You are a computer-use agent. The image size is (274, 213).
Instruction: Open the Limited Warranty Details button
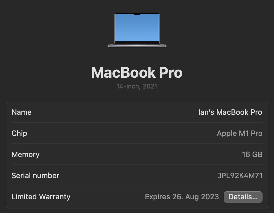tap(243, 197)
